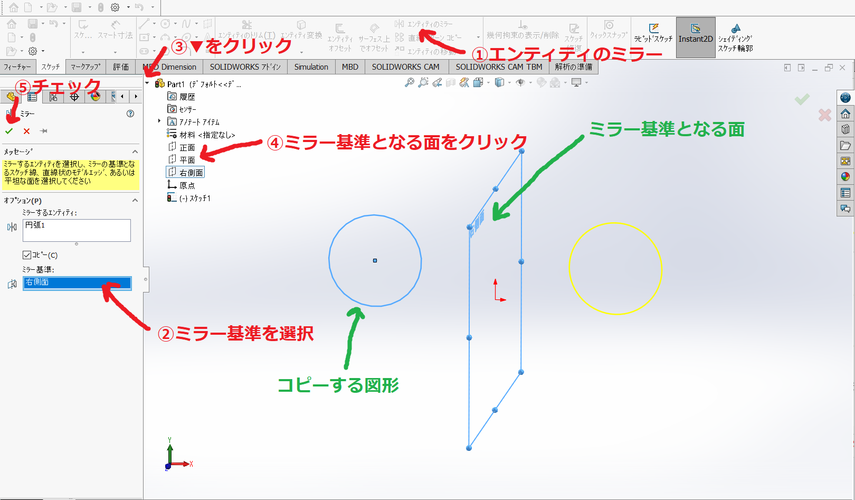The image size is (855, 500).
Task: Switch to the Evaluate (評価) tab
Action: (121, 67)
